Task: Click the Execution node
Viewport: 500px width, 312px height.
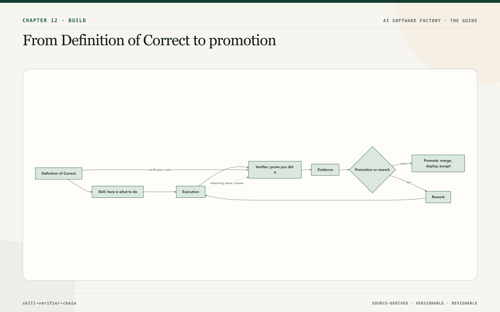Action: click(x=191, y=192)
